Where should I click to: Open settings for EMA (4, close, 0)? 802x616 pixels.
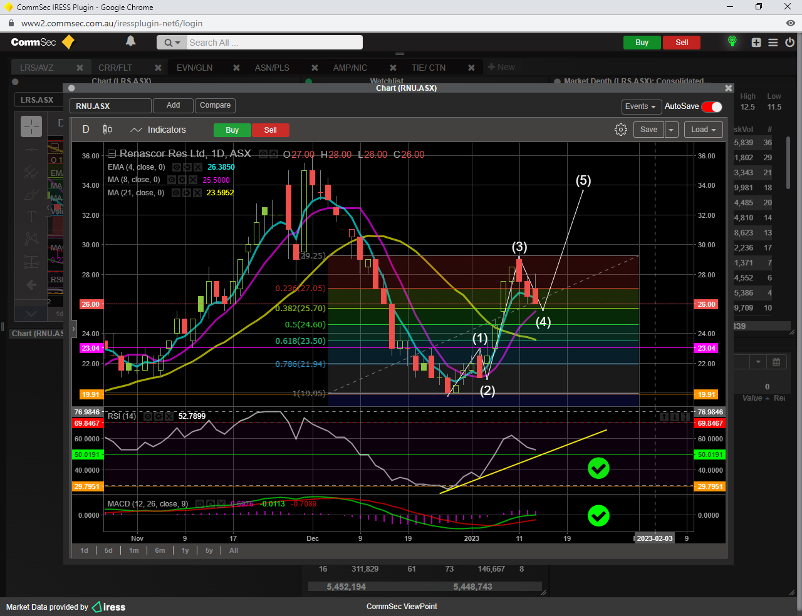pyautogui.click(x=187, y=167)
